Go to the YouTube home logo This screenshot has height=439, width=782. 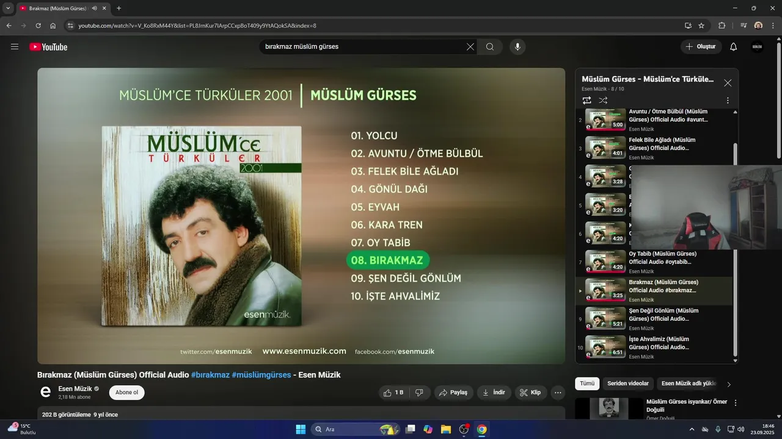click(x=48, y=47)
